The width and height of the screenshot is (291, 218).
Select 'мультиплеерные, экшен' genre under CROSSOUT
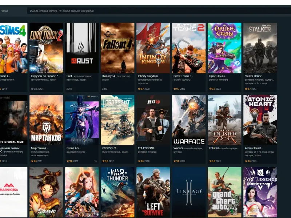[115, 152]
